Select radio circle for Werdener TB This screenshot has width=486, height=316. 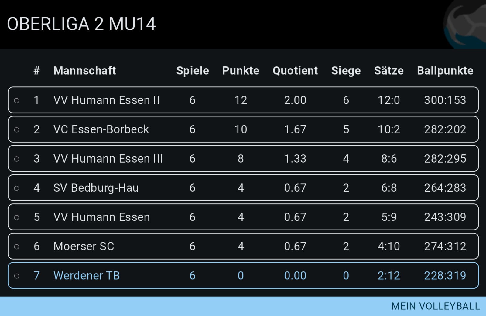coord(17,276)
